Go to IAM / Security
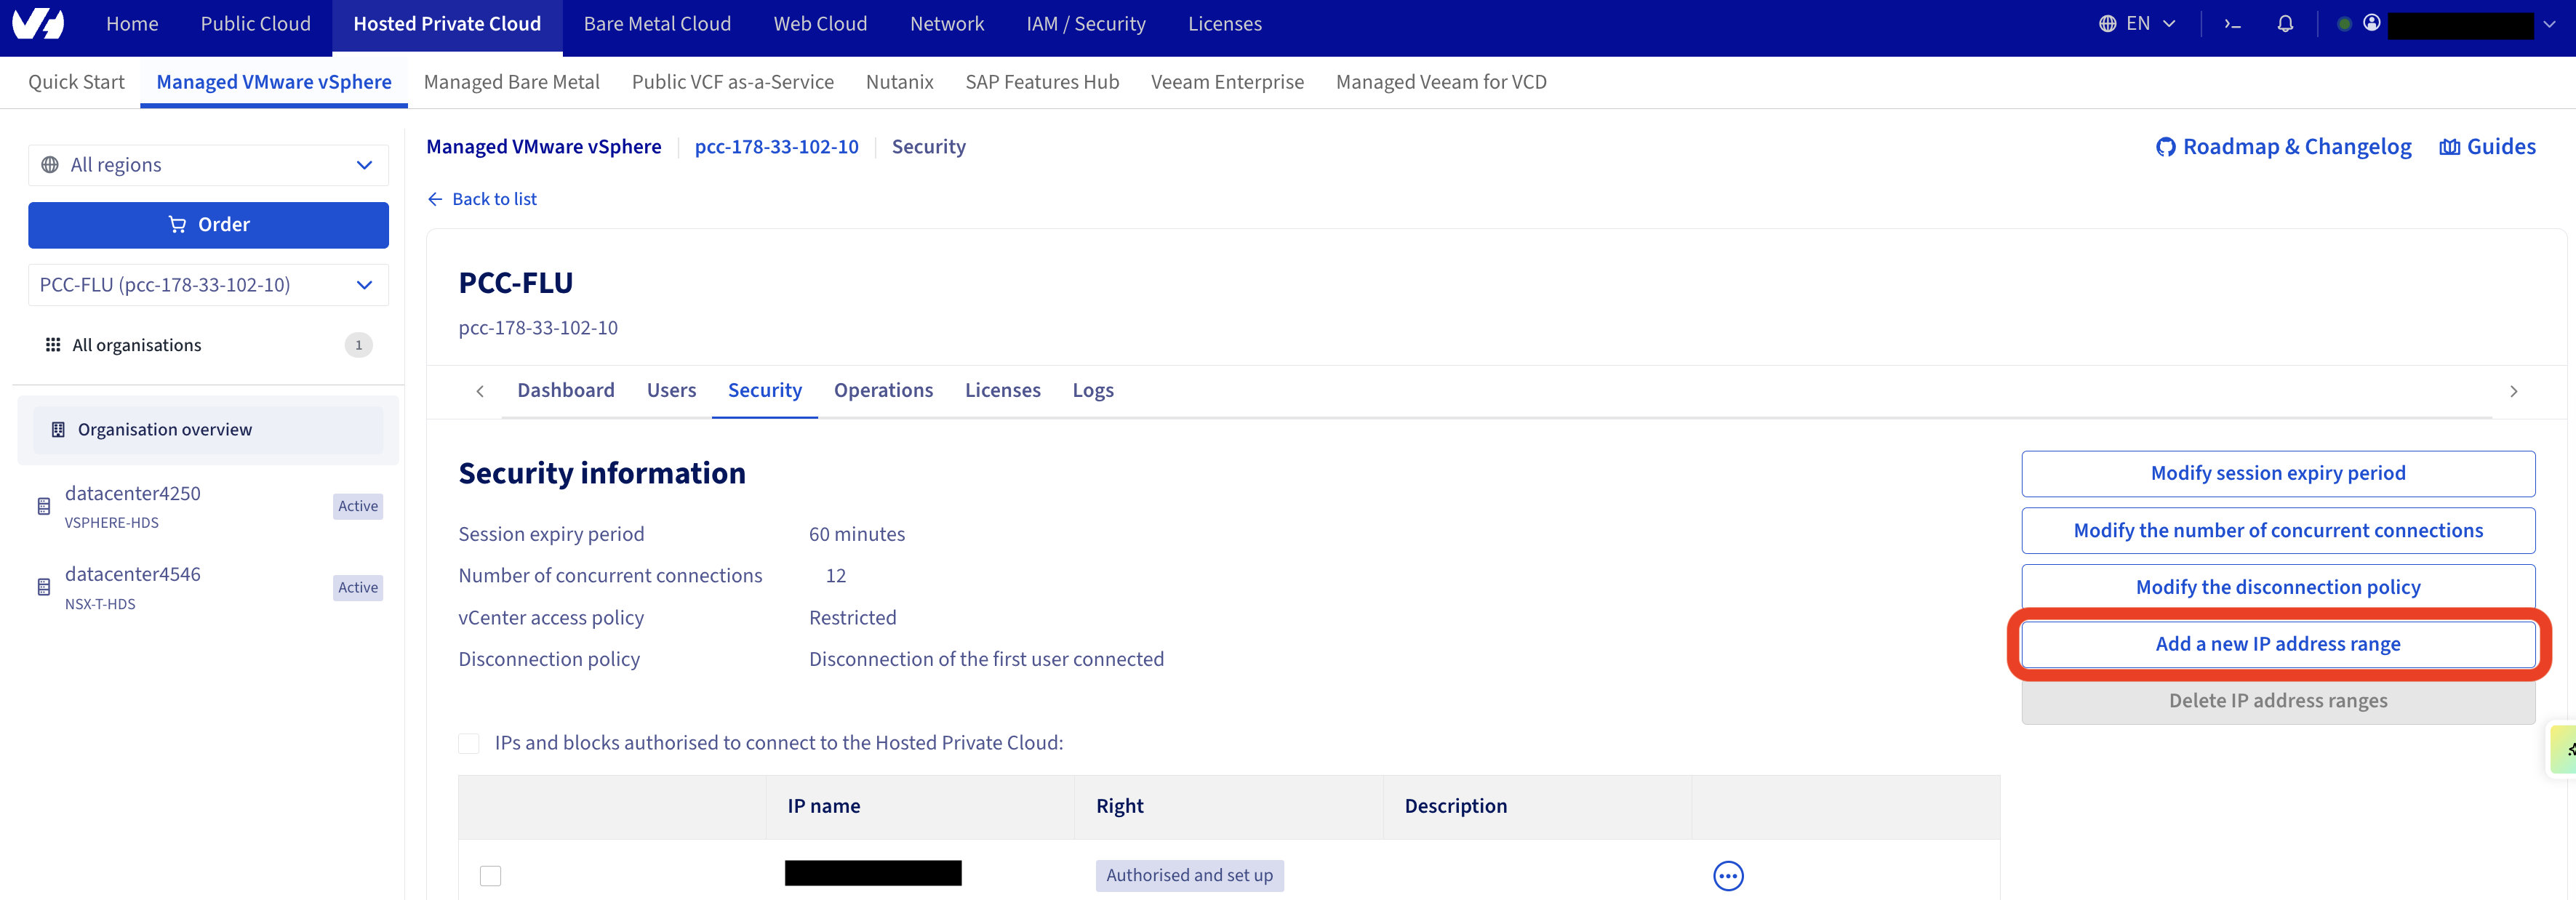 click(x=1086, y=24)
